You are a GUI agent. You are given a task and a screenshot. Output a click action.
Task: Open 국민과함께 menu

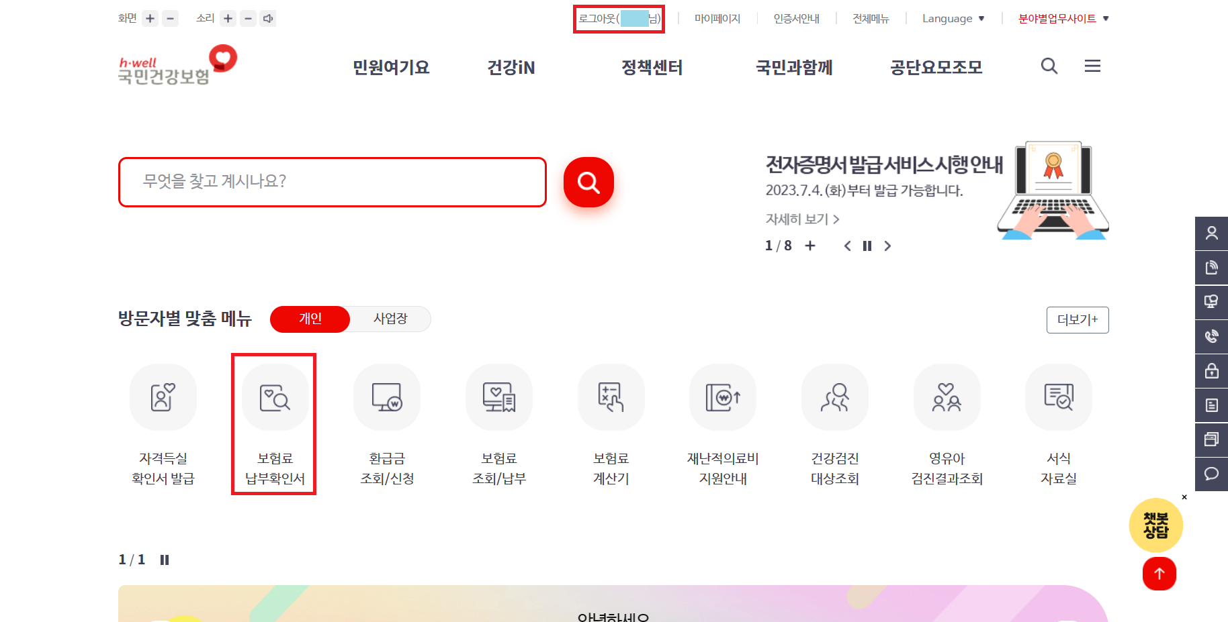tap(794, 67)
